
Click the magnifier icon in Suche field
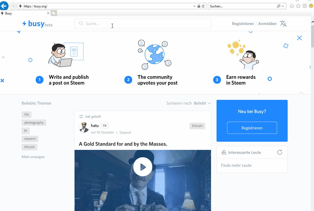[81, 23]
